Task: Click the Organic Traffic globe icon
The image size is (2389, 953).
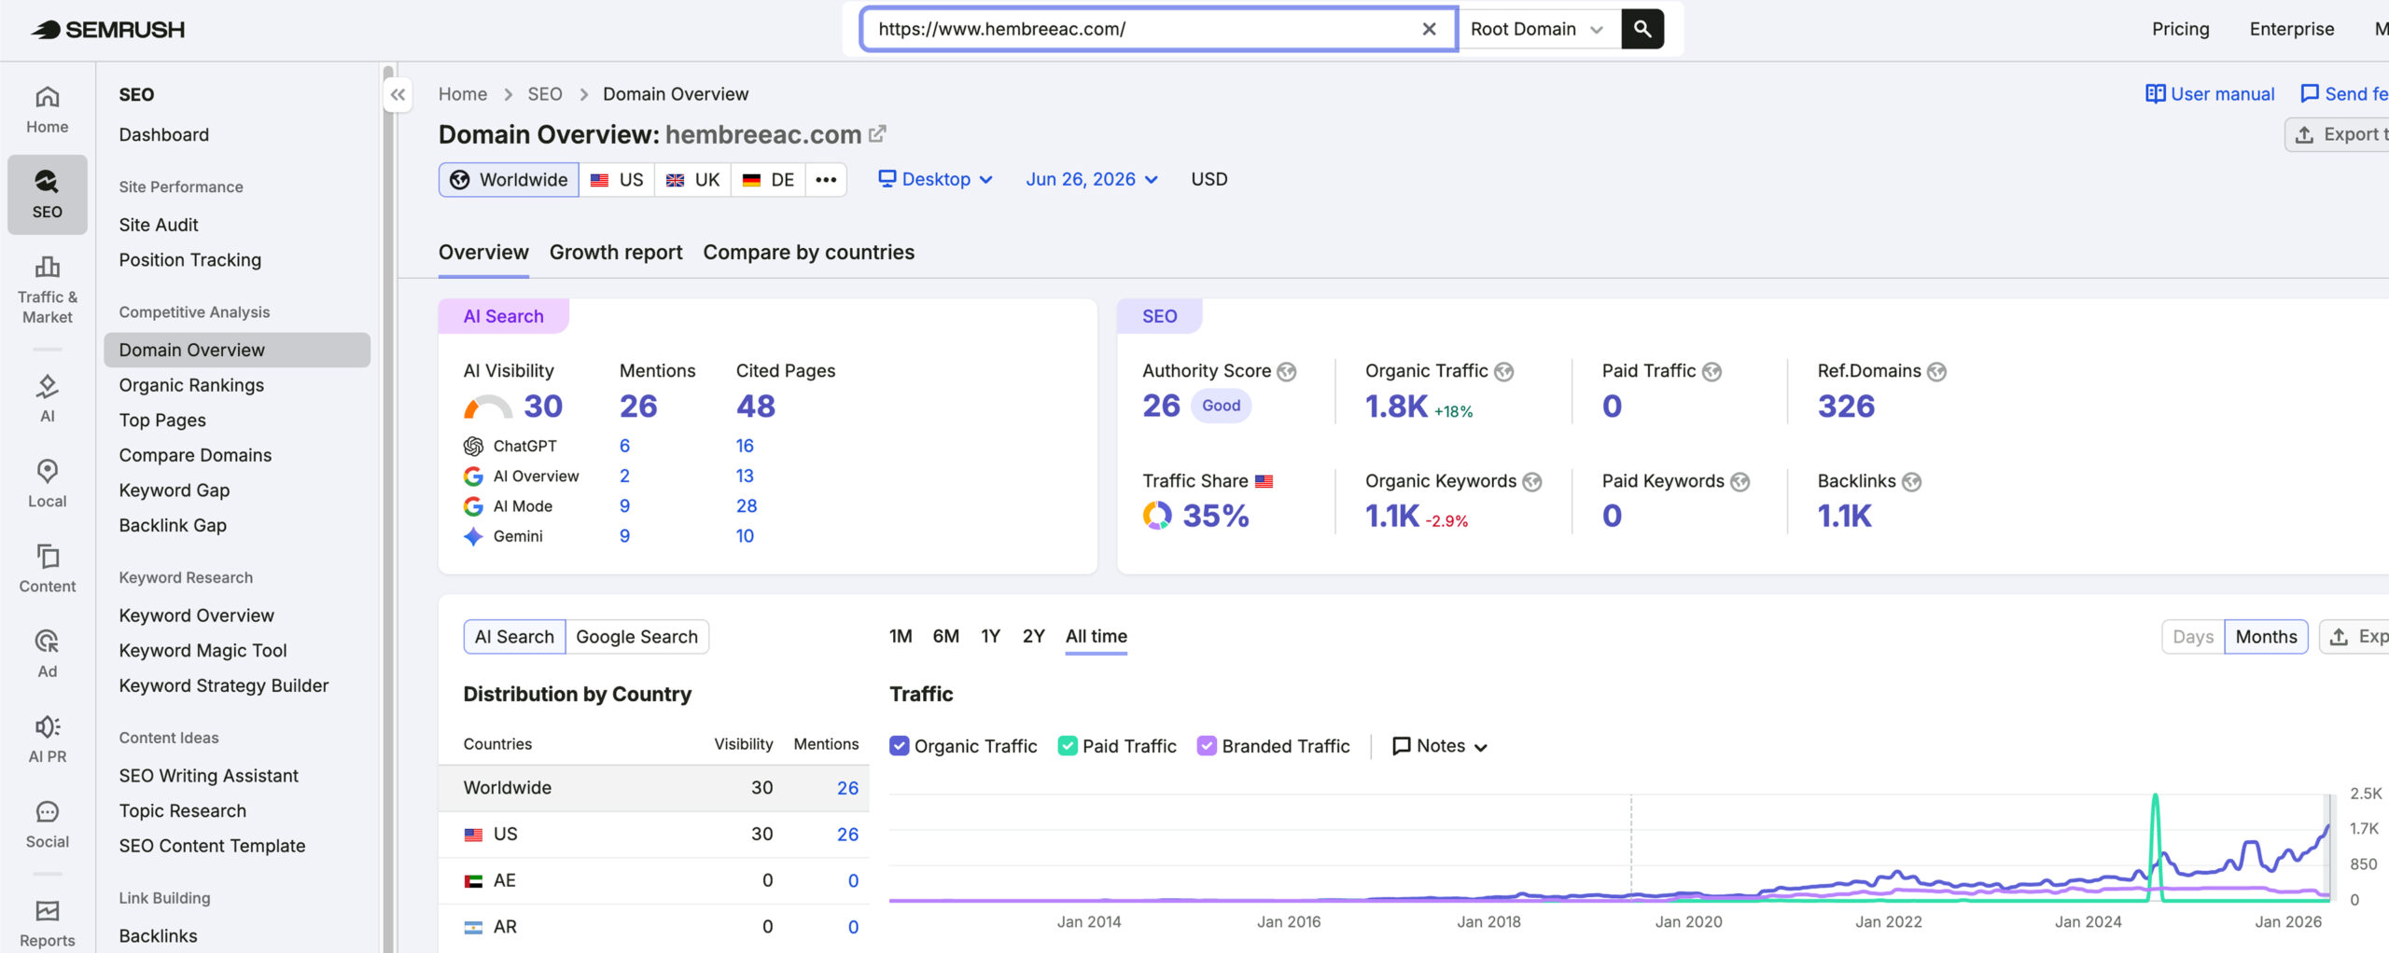Action: [1503, 371]
